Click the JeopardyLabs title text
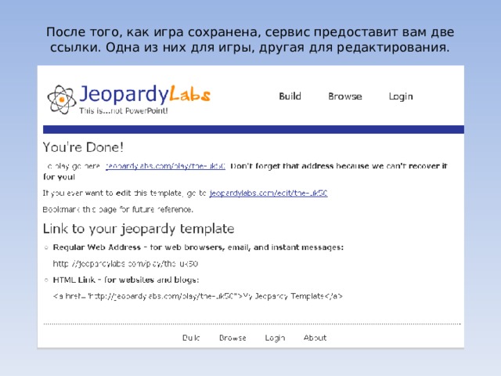501x376 pixels. (x=145, y=95)
